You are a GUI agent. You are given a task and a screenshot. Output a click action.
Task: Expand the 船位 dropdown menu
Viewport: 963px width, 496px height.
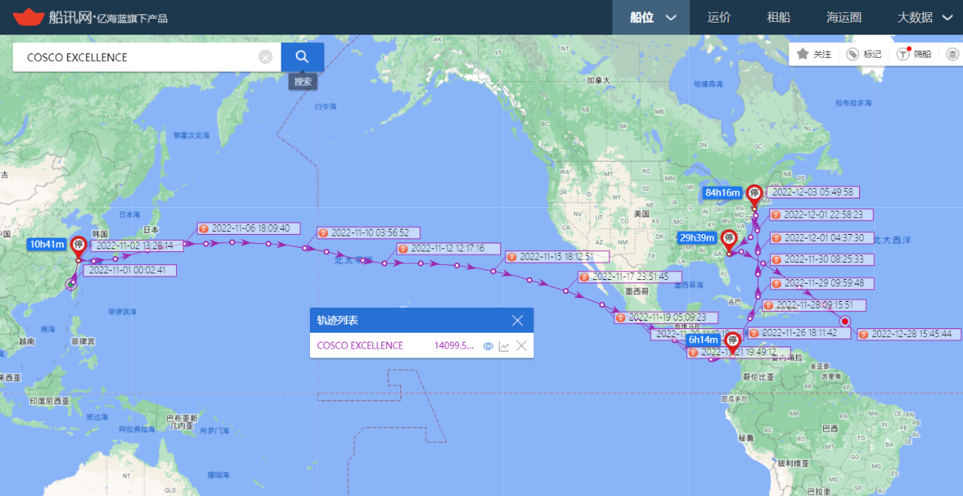pos(652,17)
